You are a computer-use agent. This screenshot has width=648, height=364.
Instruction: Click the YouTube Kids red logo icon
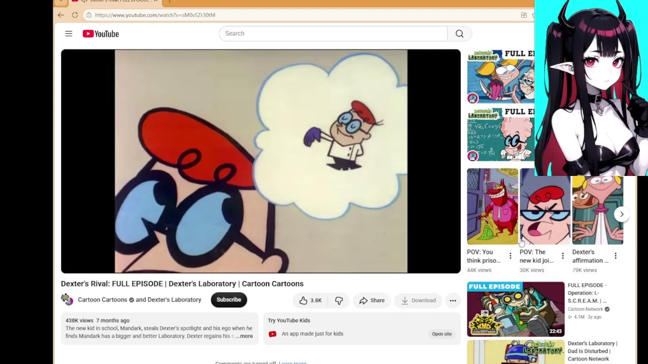[272, 334]
